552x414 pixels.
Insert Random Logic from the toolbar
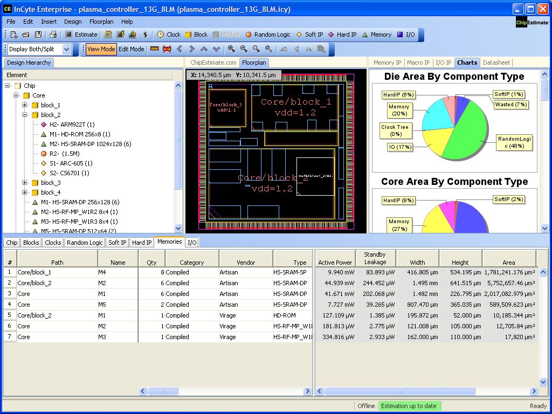[x=268, y=34]
